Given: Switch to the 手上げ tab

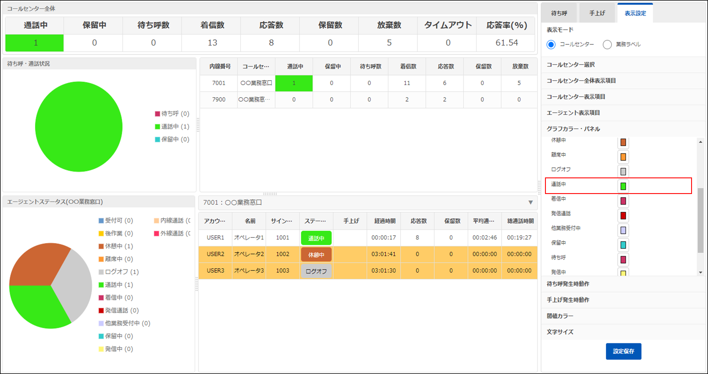Looking at the screenshot, I should 597,13.
